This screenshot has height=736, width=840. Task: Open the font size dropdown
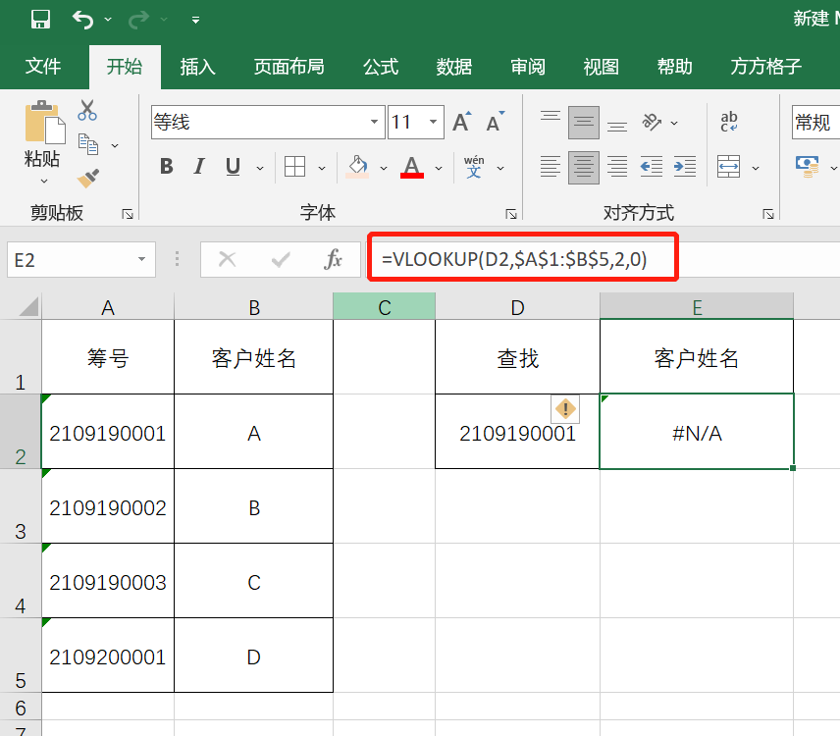click(436, 123)
